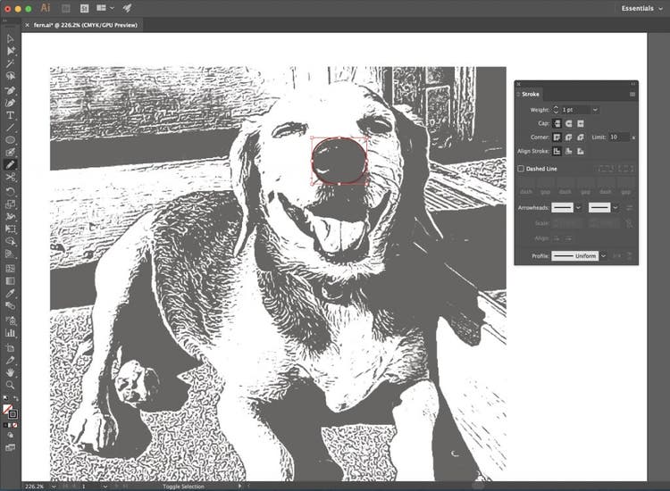The image size is (670, 491).
Task: Open the Stroke panel options menu
Action: 632,94
